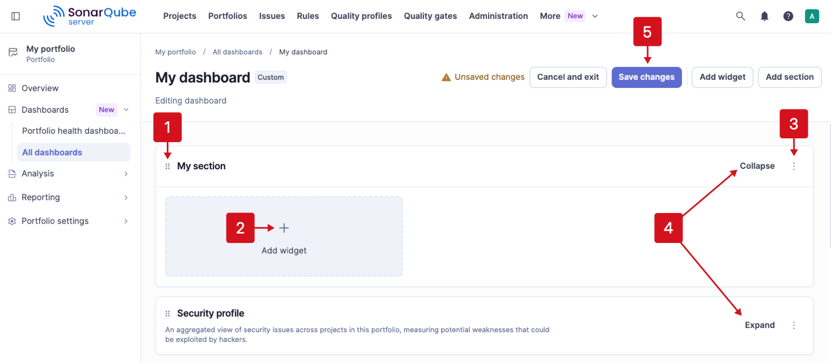The width and height of the screenshot is (831, 363).
Task: Click My dashboard breadcrumb
Action: (x=303, y=52)
